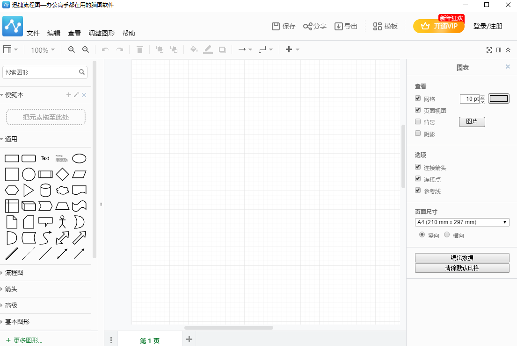Open the 调整图形 menu
The image size is (517, 346).
click(102, 33)
